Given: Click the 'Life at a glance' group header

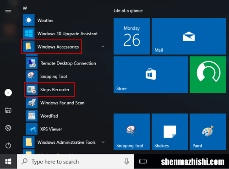Looking at the screenshot, I should click(128, 11).
